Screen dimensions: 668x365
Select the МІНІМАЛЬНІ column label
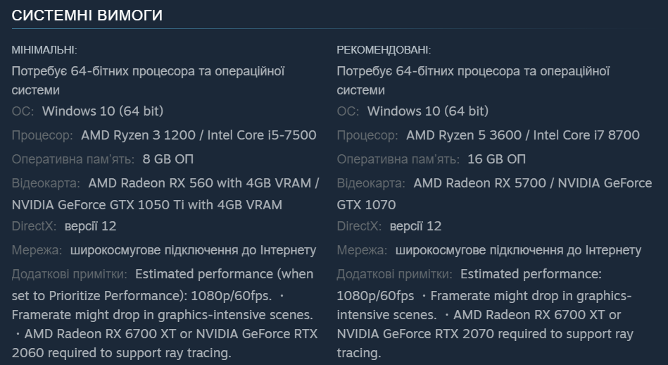point(44,50)
